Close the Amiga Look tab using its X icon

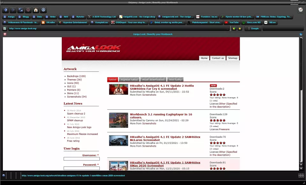(5, 34)
